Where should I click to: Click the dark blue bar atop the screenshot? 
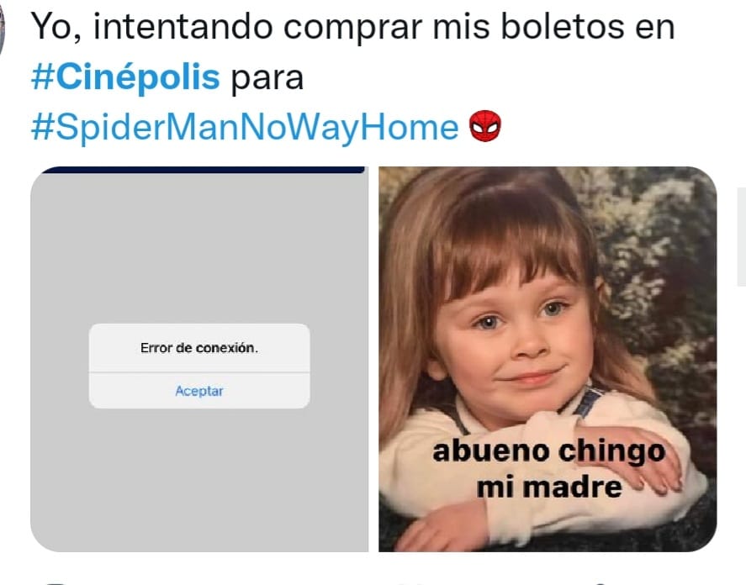pyautogui.click(x=204, y=170)
